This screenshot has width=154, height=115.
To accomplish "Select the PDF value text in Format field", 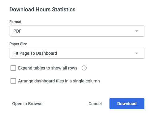I will coord(17,31).
